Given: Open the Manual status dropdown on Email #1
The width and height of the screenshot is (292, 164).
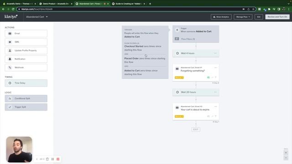Looking at the screenshot, I should pyautogui.click(x=179, y=77).
